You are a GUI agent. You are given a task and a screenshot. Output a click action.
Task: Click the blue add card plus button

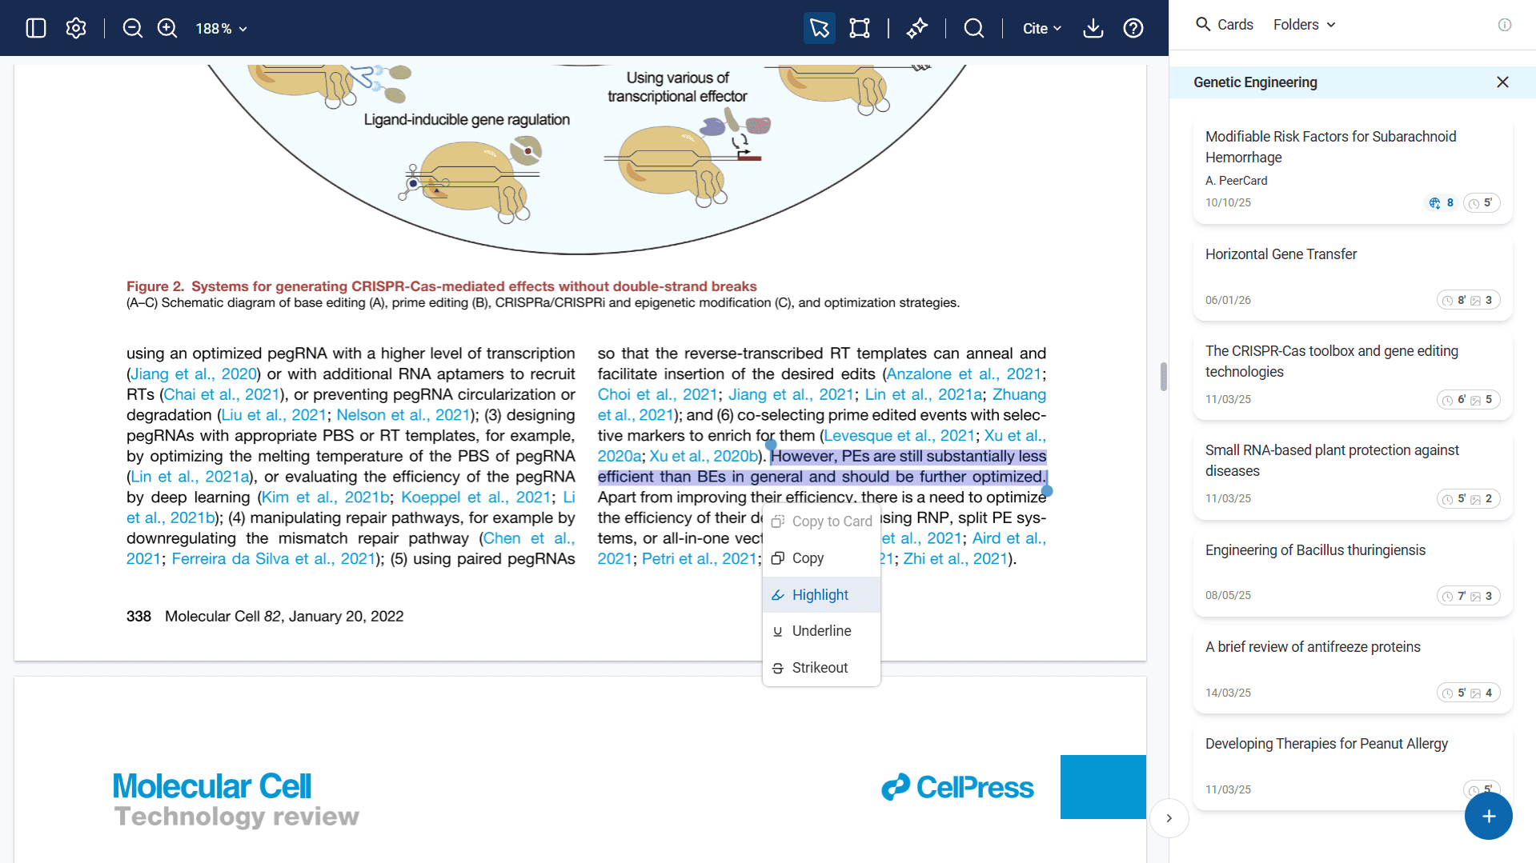point(1488,816)
